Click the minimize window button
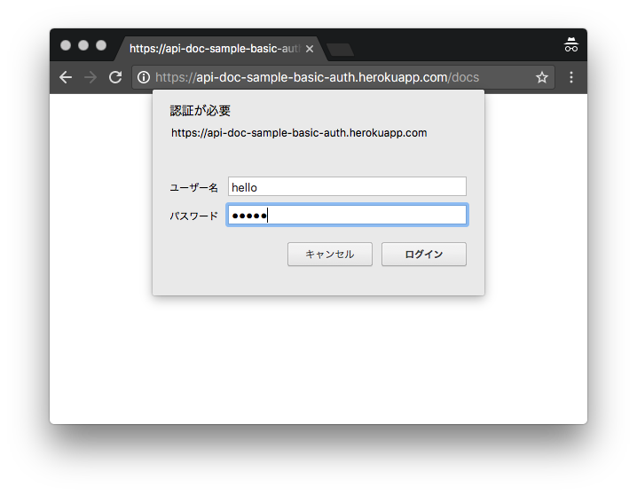 coord(83,45)
